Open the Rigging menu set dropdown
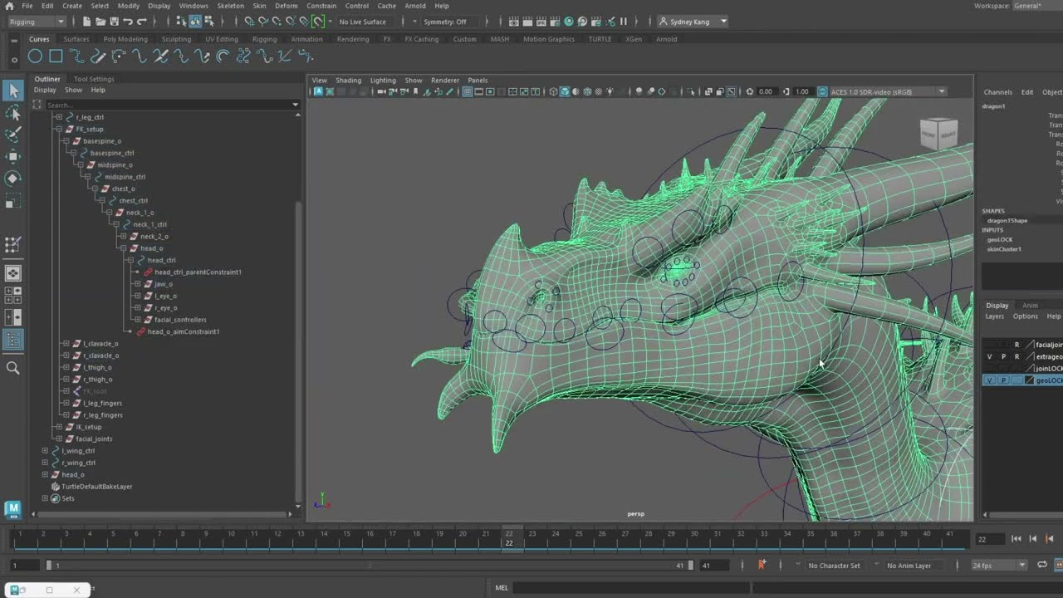 [37, 22]
